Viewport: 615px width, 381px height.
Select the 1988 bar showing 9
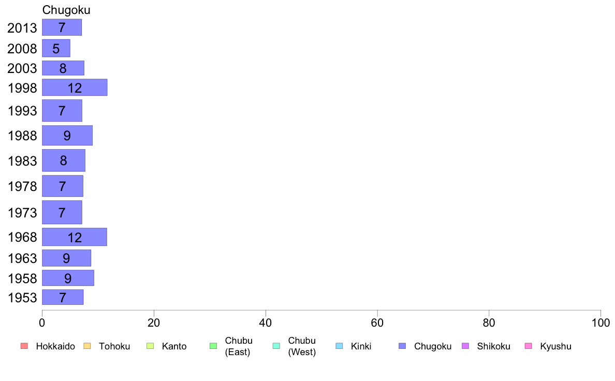67,136
